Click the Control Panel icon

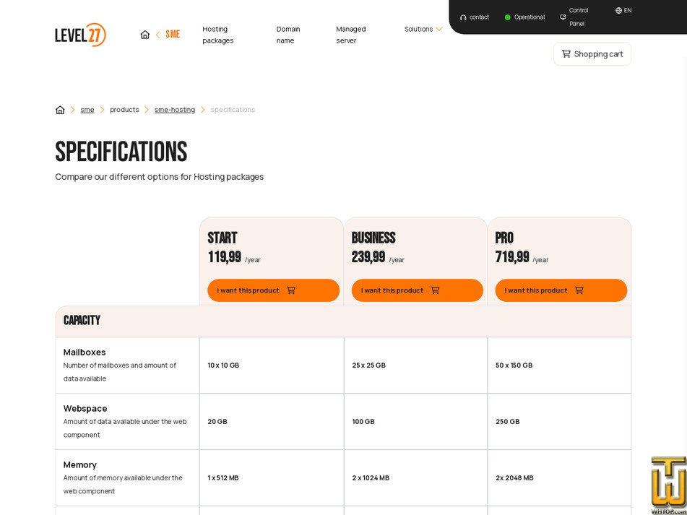coord(563,17)
